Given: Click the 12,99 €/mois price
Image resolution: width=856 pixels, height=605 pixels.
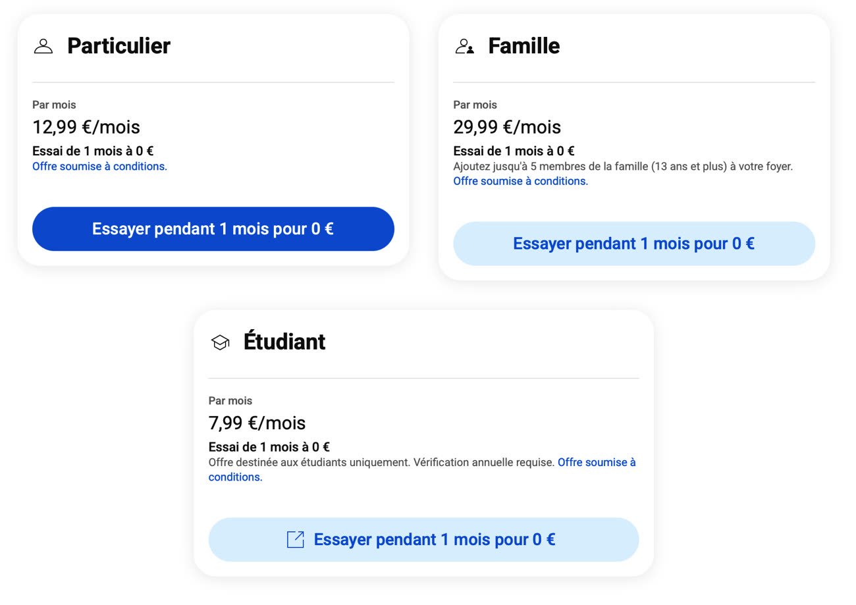Looking at the screenshot, I should 86,127.
